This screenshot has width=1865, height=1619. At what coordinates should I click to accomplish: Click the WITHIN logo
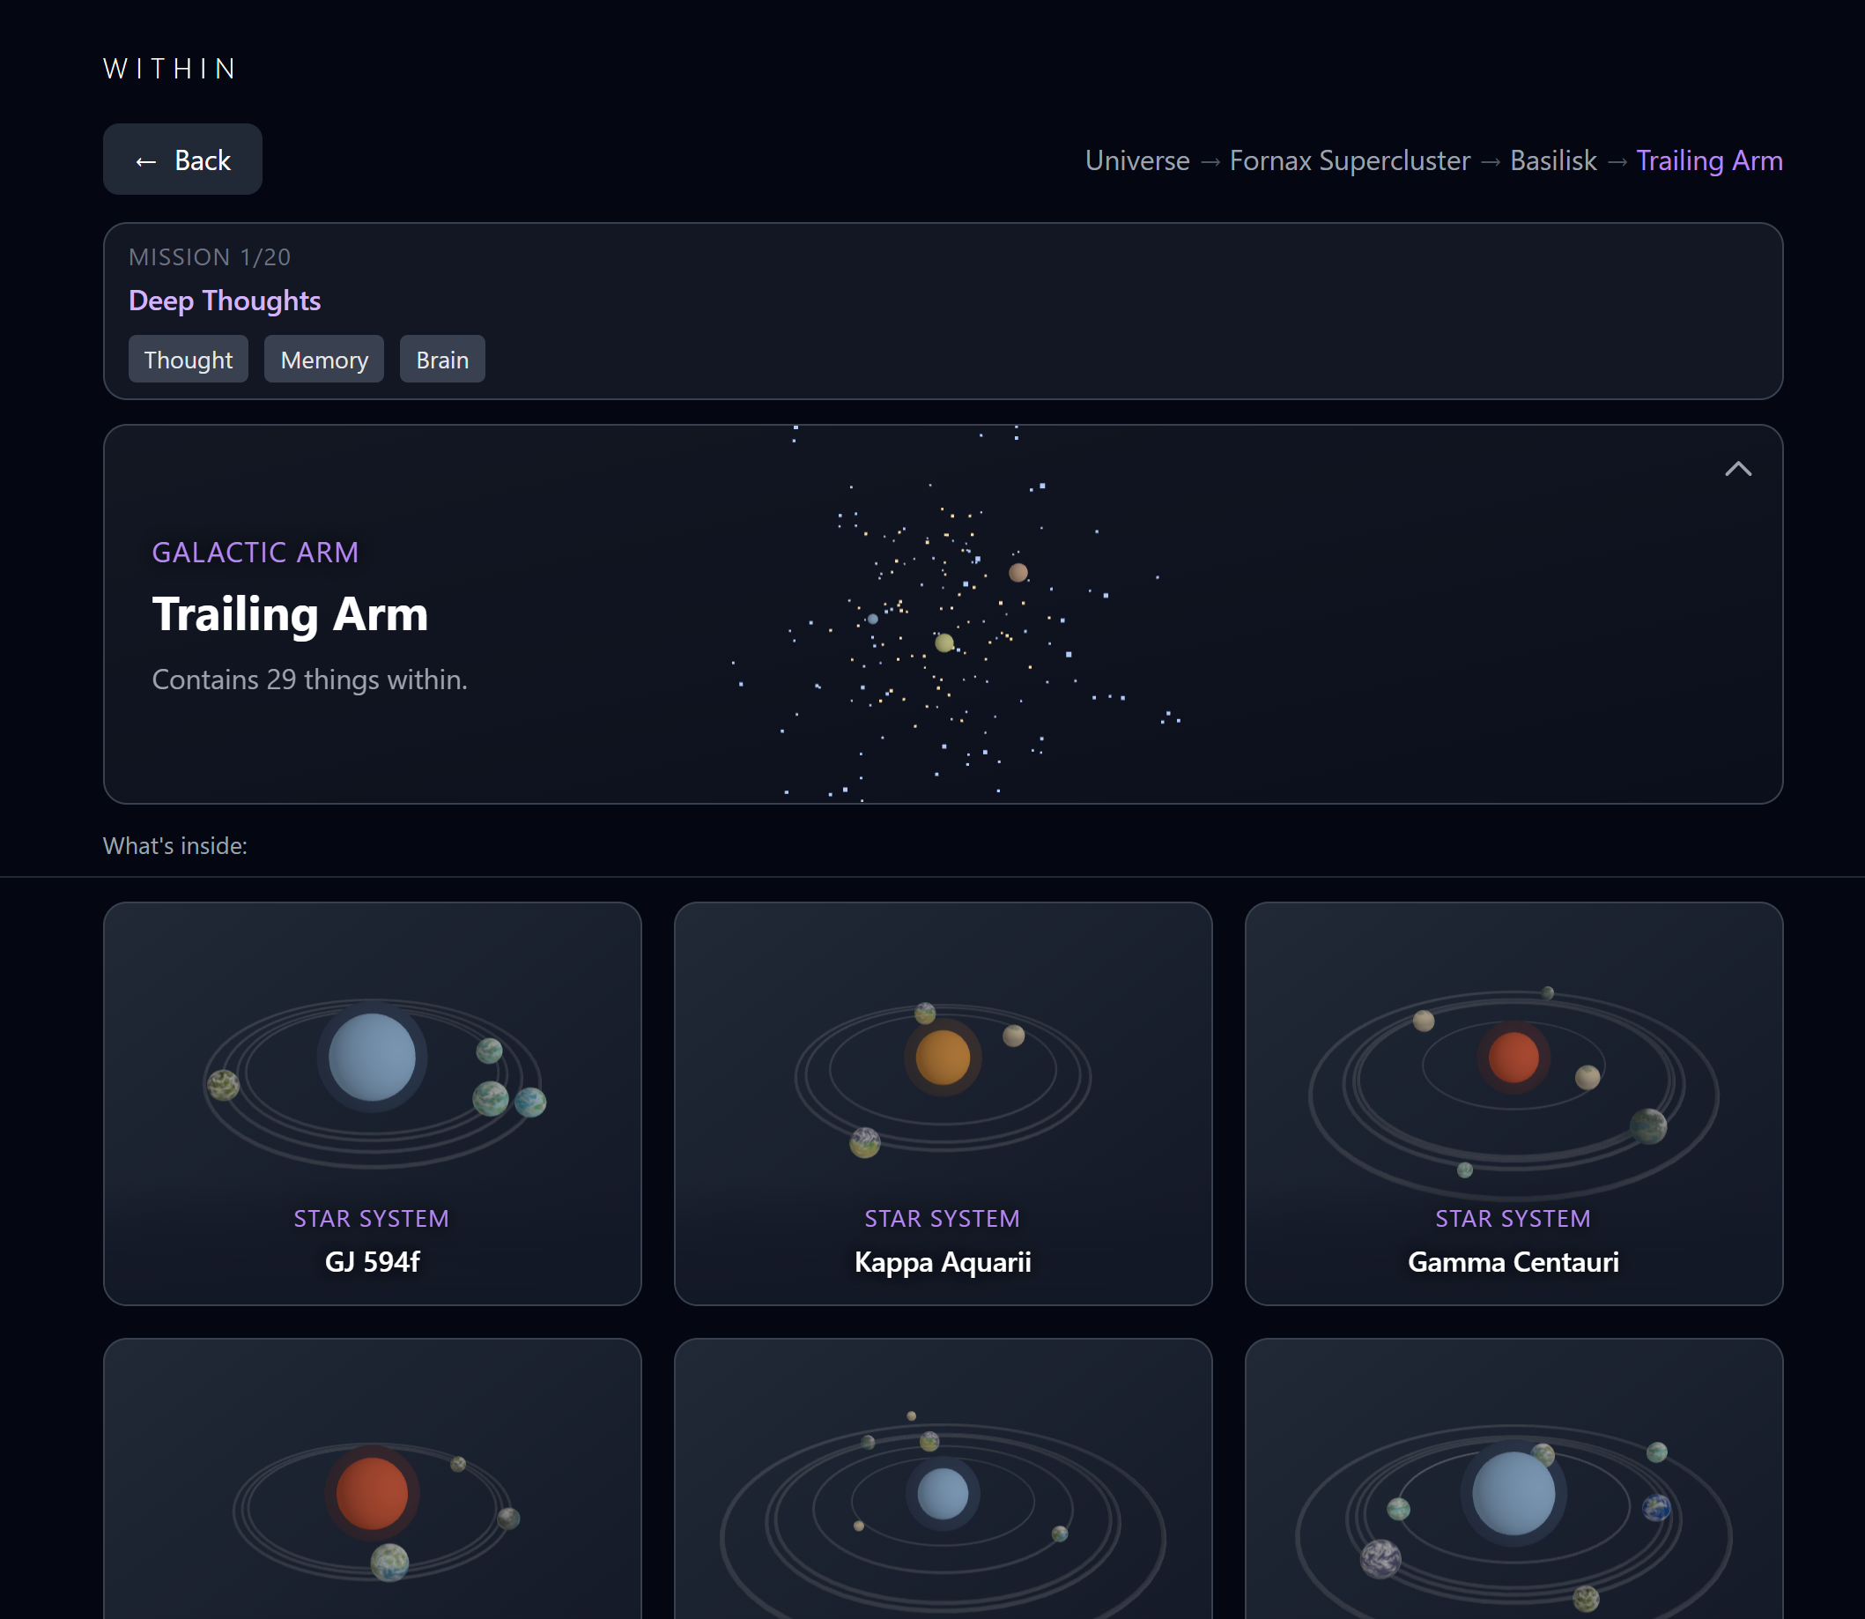(x=170, y=69)
